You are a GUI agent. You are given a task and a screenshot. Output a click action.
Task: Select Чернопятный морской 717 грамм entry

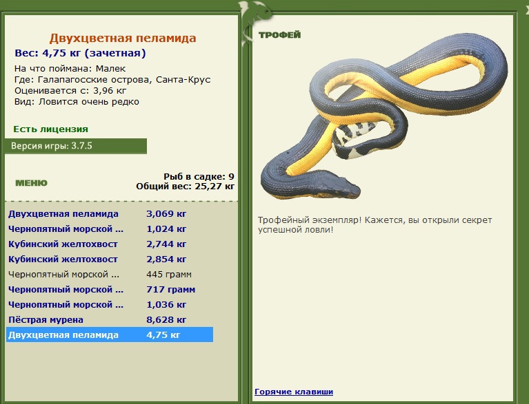click(110, 290)
